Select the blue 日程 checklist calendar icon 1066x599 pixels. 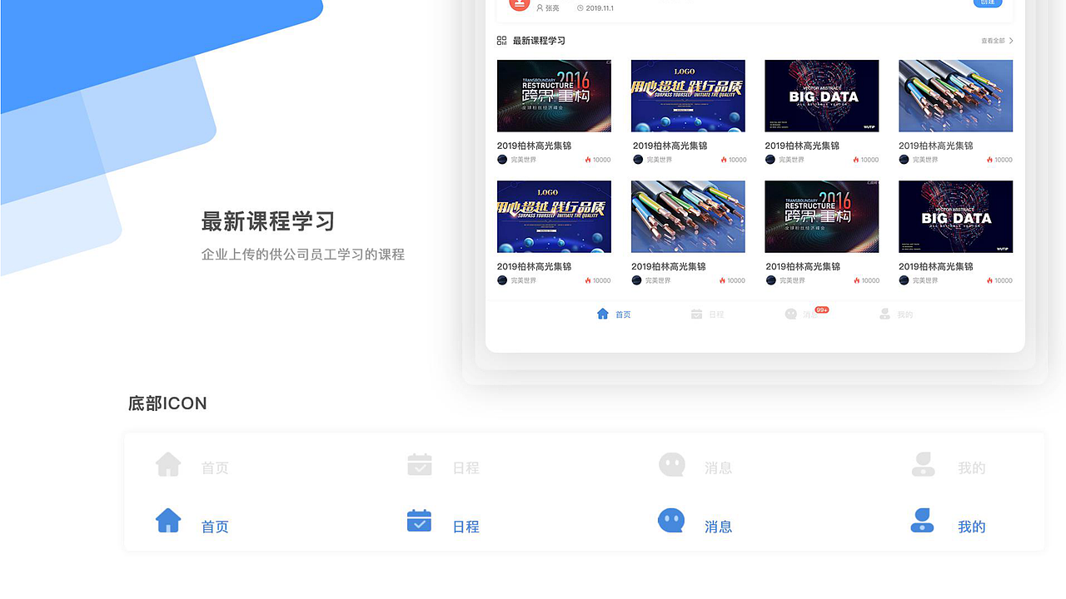tap(419, 519)
